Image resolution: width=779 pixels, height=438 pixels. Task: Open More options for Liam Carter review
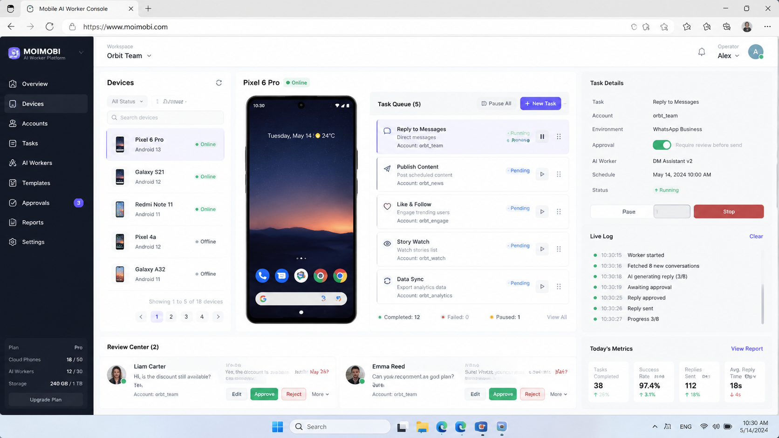[x=320, y=394]
